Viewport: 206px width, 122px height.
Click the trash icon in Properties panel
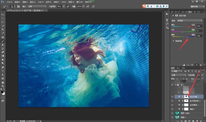click(x=201, y=65)
